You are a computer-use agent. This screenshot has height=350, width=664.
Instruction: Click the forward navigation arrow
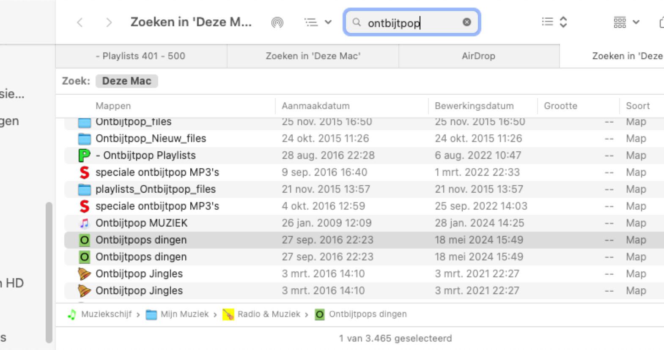(109, 22)
